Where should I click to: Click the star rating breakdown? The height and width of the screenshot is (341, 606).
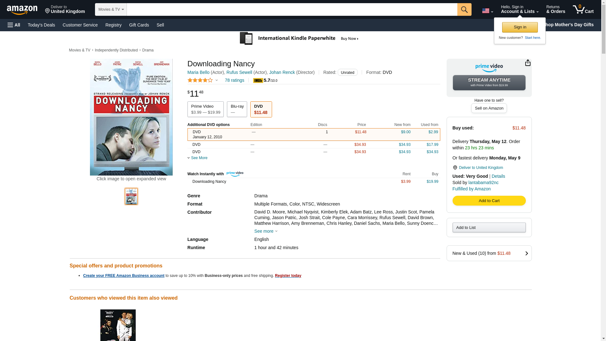(202, 80)
